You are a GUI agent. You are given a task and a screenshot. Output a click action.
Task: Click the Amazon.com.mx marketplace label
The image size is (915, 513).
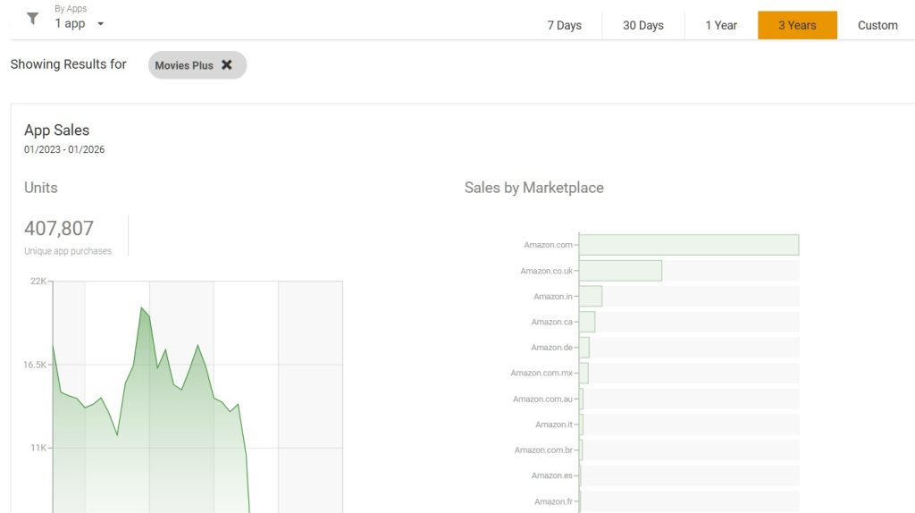click(x=541, y=374)
